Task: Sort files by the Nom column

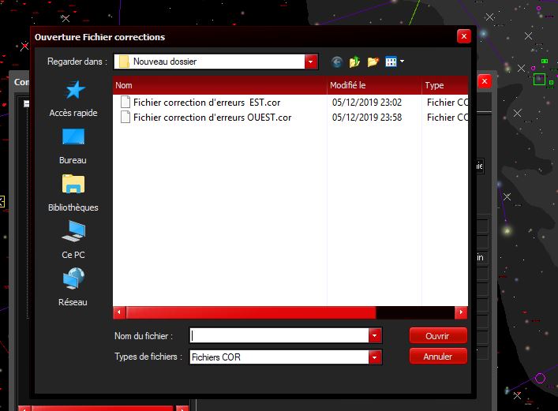Action: click(x=219, y=85)
